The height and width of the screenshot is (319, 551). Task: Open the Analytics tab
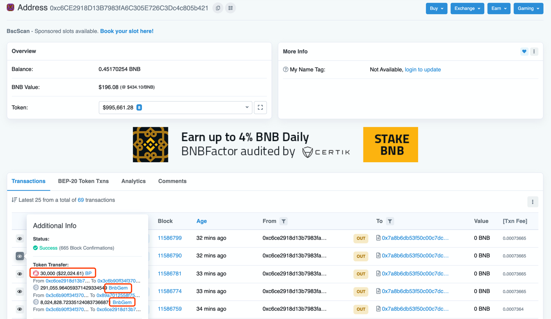(134, 181)
